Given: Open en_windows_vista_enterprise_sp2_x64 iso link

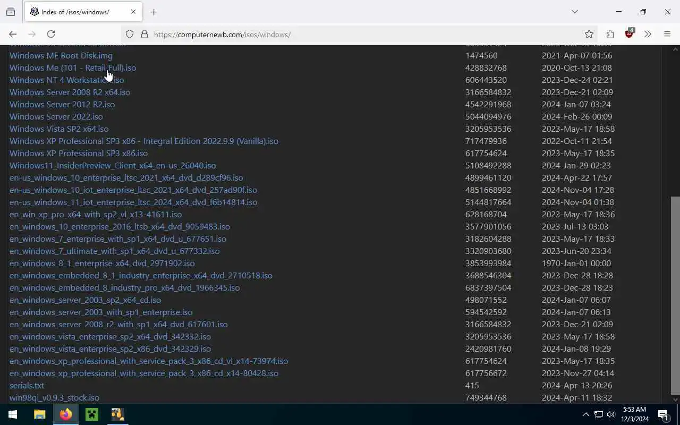Looking at the screenshot, I should click(x=110, y=336).
